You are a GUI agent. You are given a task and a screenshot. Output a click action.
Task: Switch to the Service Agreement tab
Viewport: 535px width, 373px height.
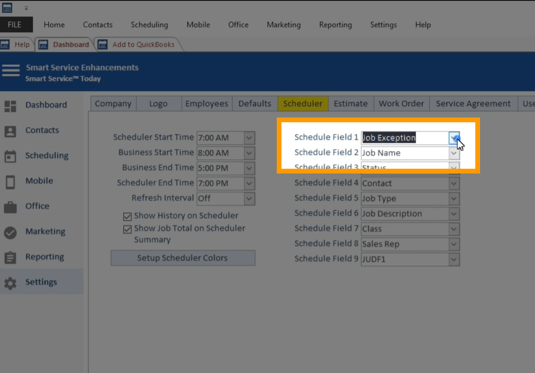click(473, 104)
